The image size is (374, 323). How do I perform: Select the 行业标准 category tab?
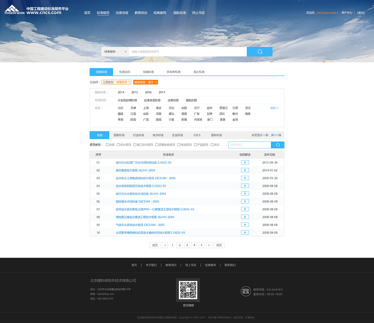138,135
